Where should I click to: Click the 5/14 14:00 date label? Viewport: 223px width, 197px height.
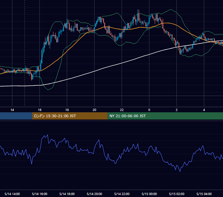coord(12,194)
